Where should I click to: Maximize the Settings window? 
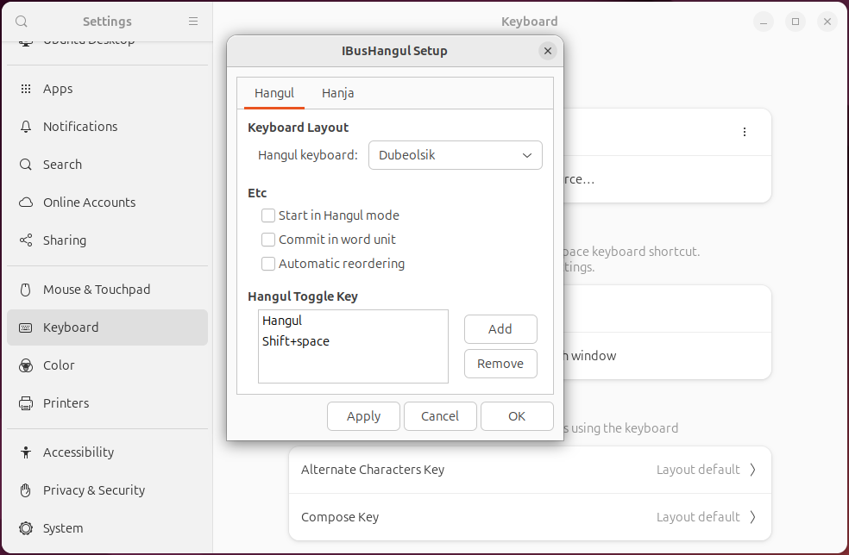click(x=796, y=22)
